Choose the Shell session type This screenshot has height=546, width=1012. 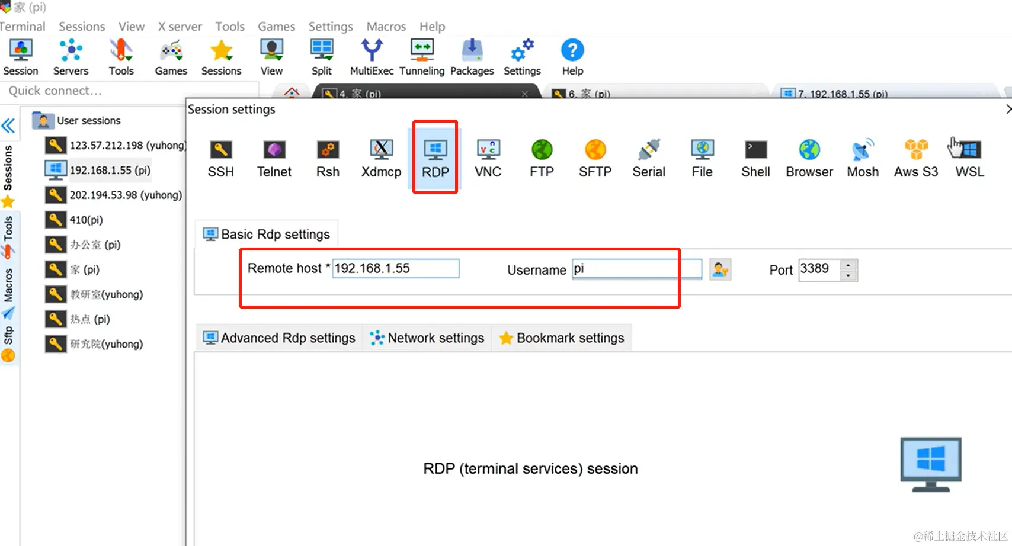[x=755, y=158]
